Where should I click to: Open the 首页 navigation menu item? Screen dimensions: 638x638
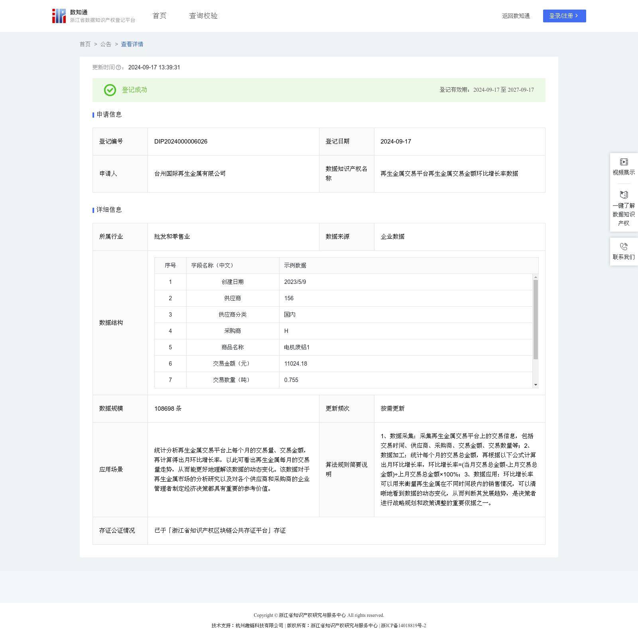coord(159,16)
